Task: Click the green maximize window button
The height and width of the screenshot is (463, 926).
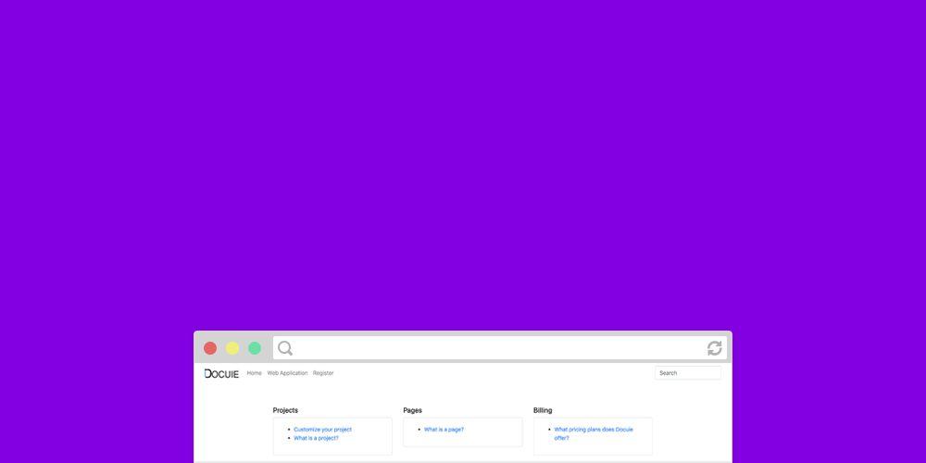Action: pyautogui.click(x=255, y=348)
